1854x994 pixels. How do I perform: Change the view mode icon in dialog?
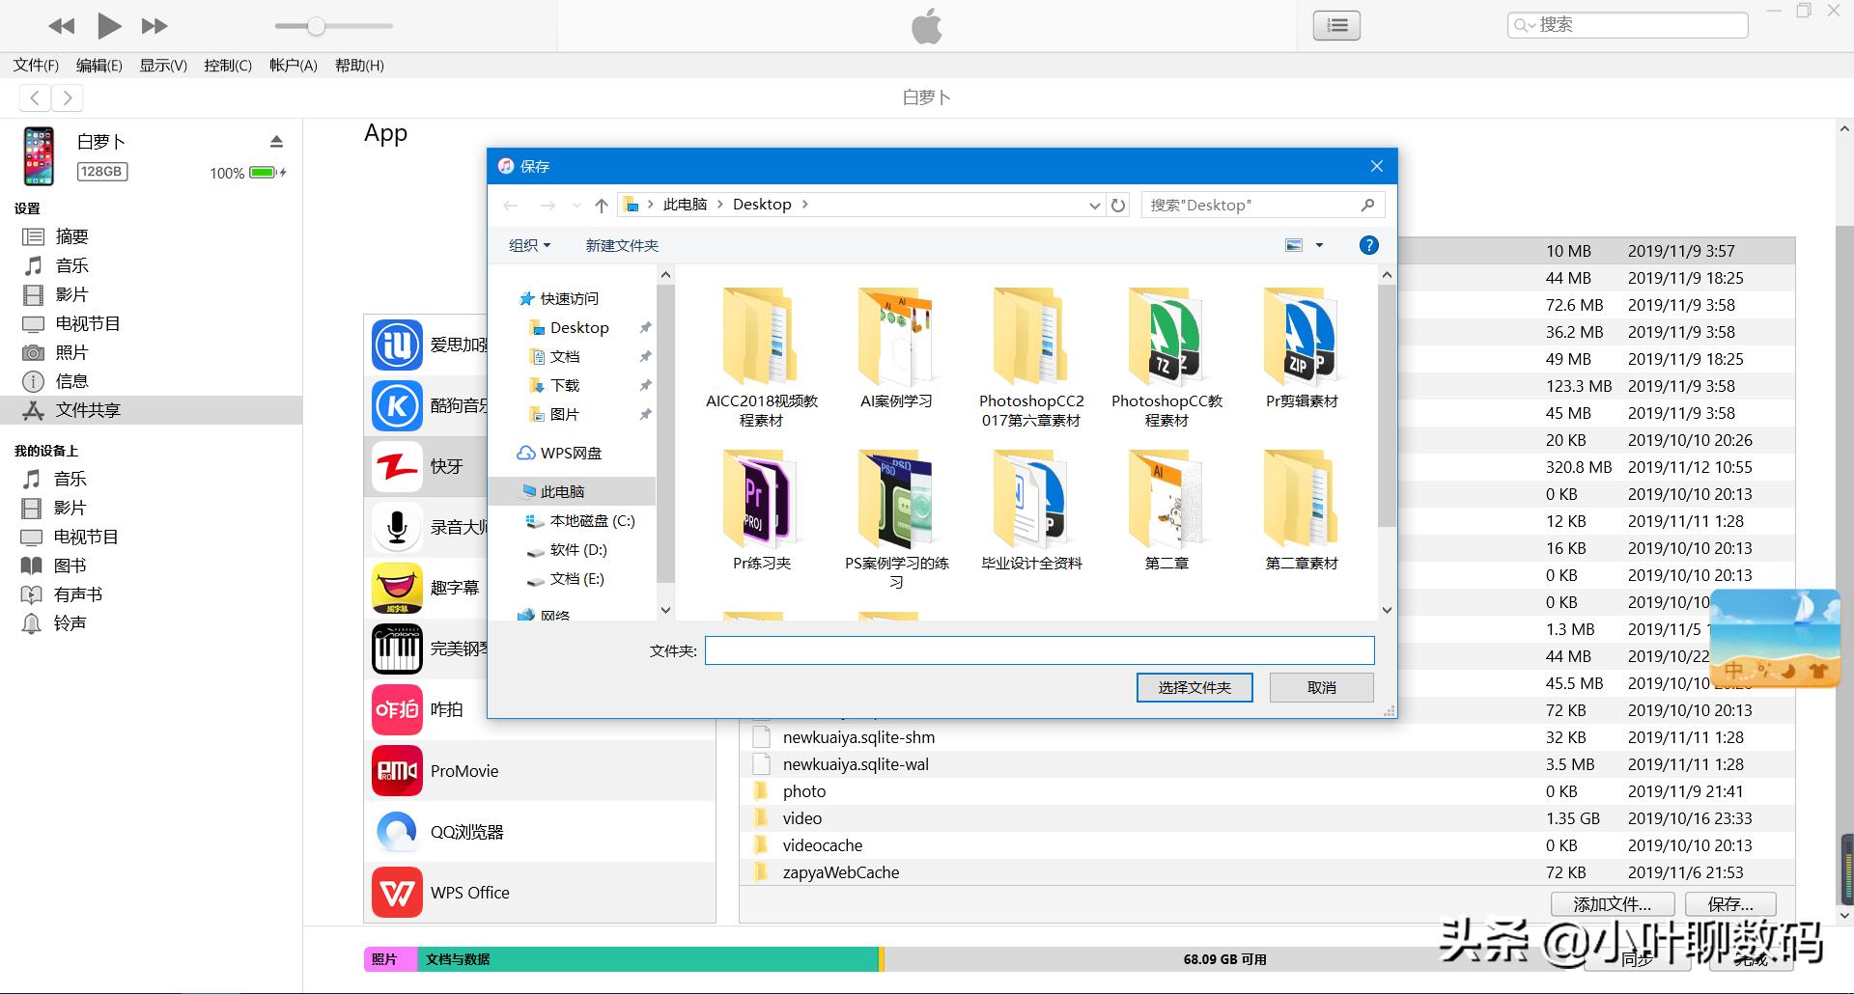(1294, 245)
